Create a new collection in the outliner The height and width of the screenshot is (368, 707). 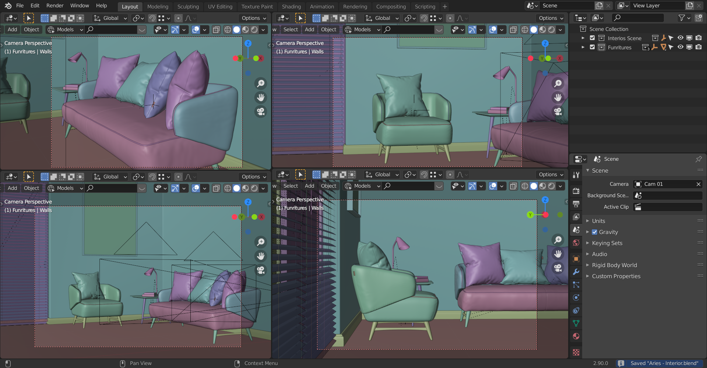coord(699,18)
